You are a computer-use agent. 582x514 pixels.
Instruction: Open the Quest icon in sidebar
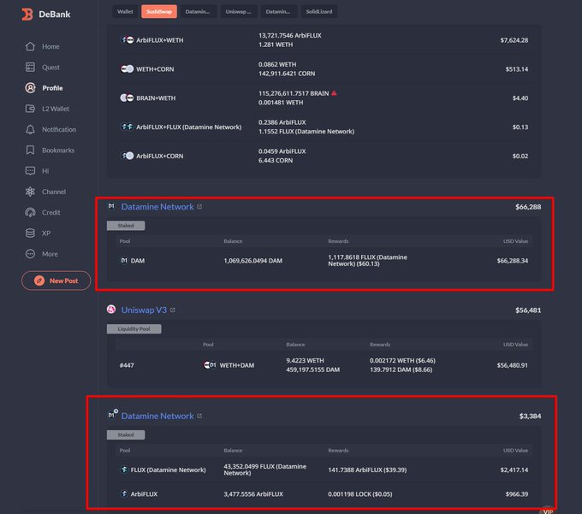point(30,67)
